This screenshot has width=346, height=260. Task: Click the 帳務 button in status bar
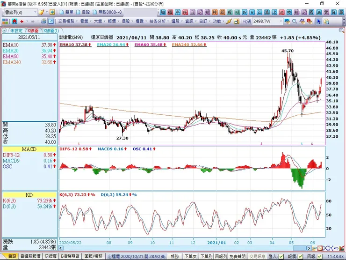click(174, 256)
